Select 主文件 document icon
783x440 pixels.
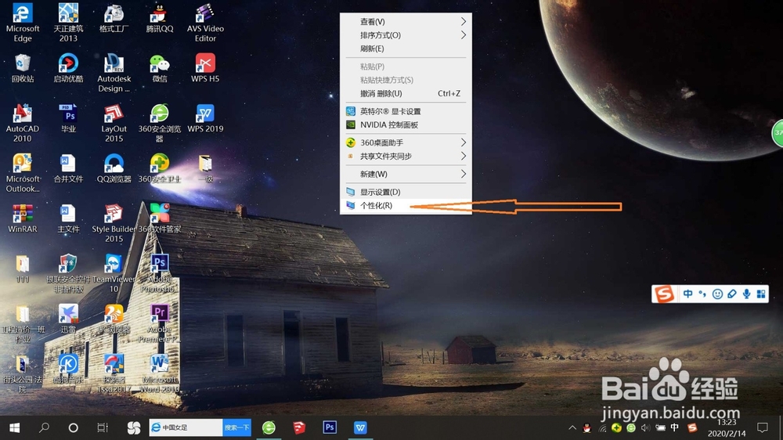point(68,218)
